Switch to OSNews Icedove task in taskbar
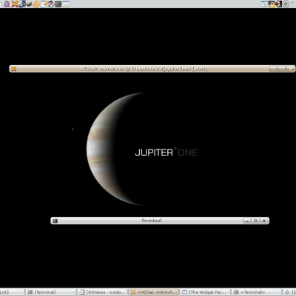Viewport: 296px width, 296px height. (x=102, y=292)
